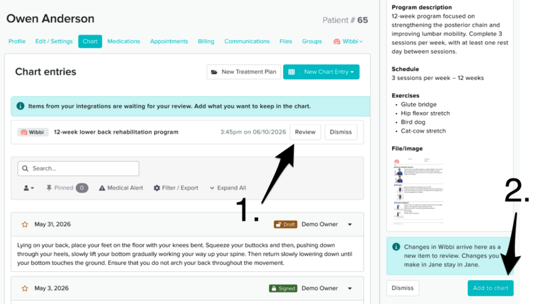The image size is (535, 304).
Task: Click Add to chart button
Action: click(x=490, y=288)
